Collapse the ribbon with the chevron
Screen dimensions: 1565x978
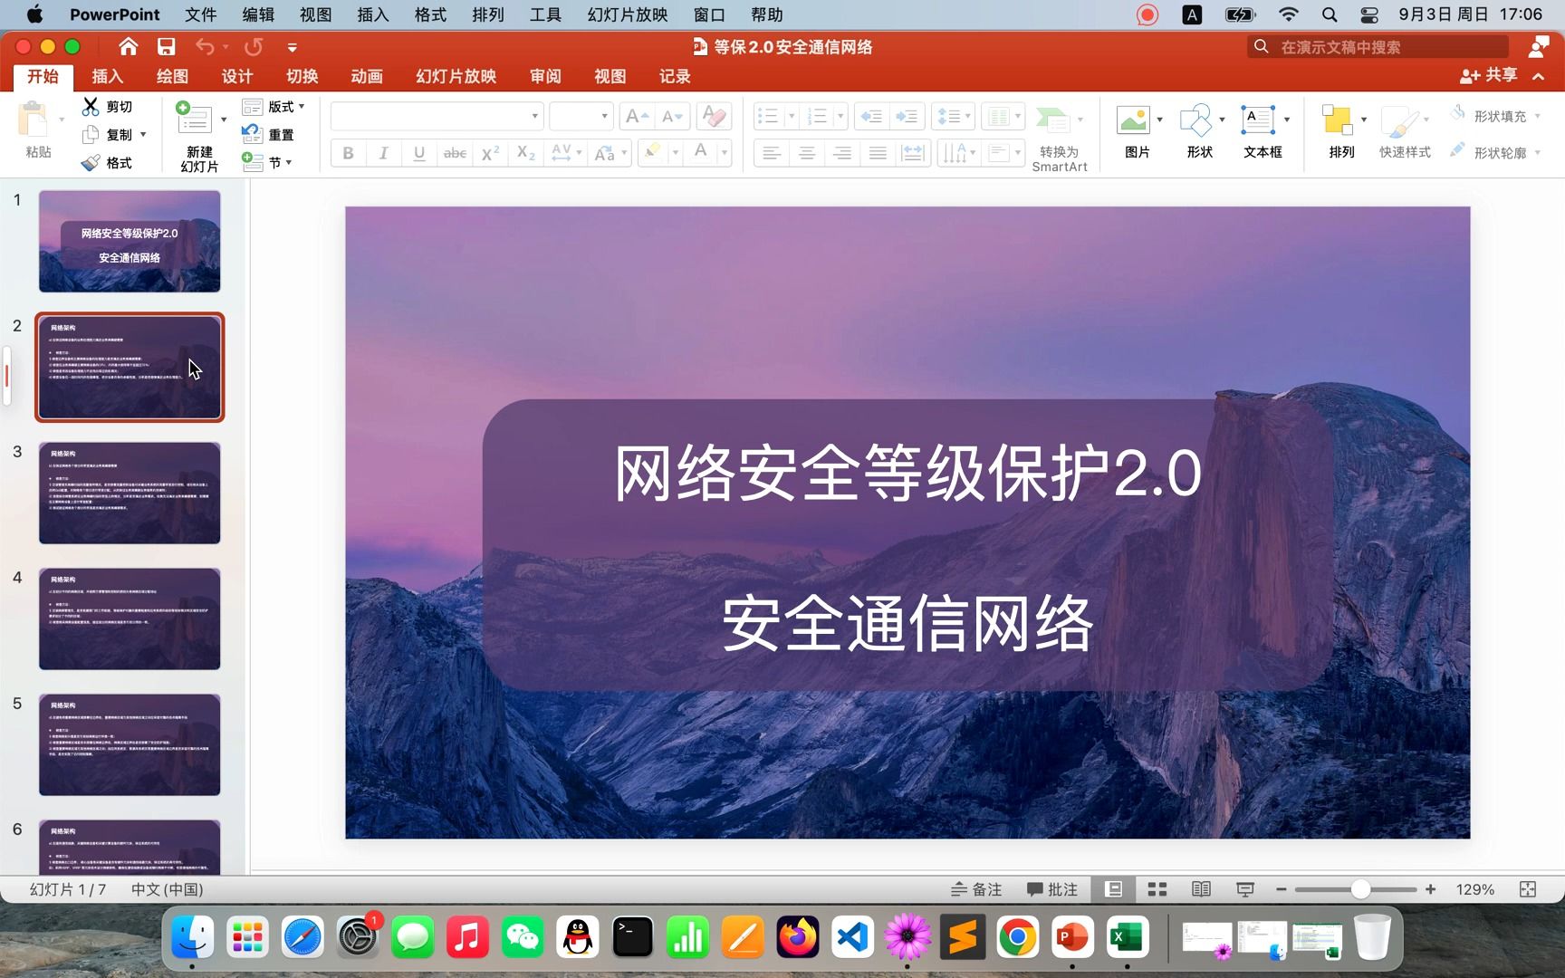pyautogui.click(x=1538, y=76)
